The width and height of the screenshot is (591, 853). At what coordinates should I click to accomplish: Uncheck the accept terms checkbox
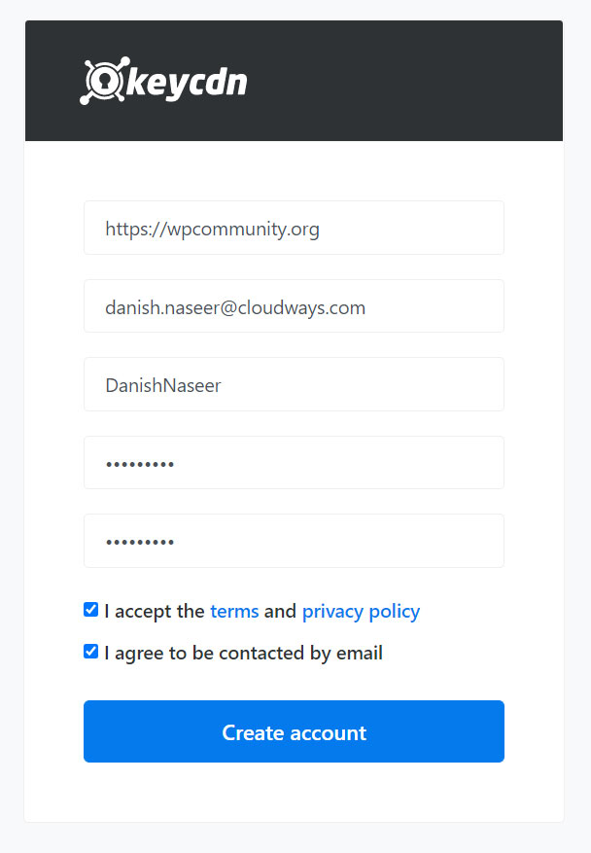(91, 610)
